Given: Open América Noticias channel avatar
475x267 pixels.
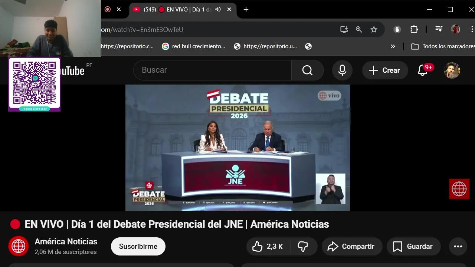Looking at the screenshot, I should (x=19, y=246).
